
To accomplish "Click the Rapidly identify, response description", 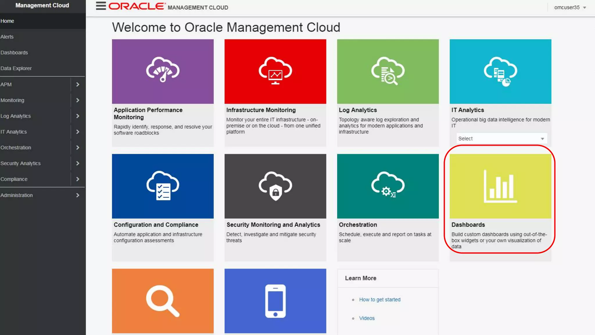I will click(x=163, y=130).
